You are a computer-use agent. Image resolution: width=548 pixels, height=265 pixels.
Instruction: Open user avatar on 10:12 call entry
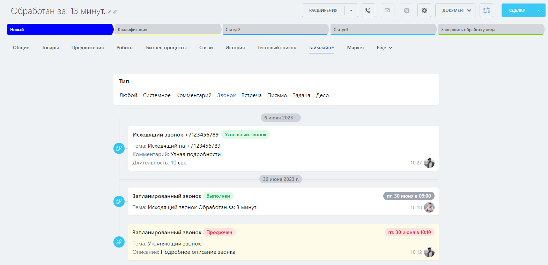click(x=429, y=252)
